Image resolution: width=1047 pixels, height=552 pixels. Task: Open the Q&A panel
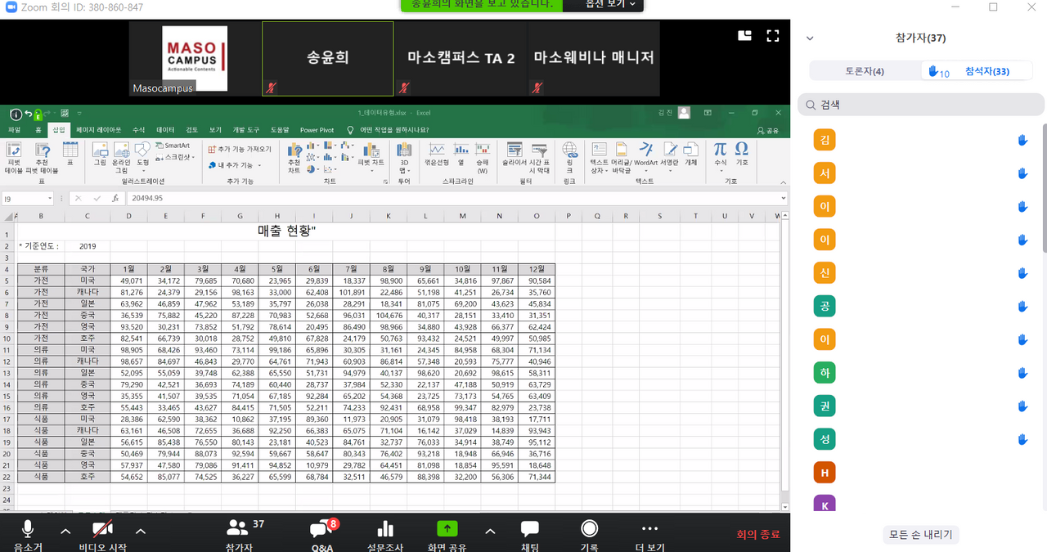tap(322, 530)
